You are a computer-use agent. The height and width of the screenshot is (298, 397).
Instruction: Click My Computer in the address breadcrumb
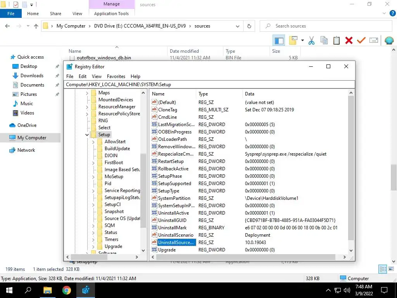coord(71,26)
